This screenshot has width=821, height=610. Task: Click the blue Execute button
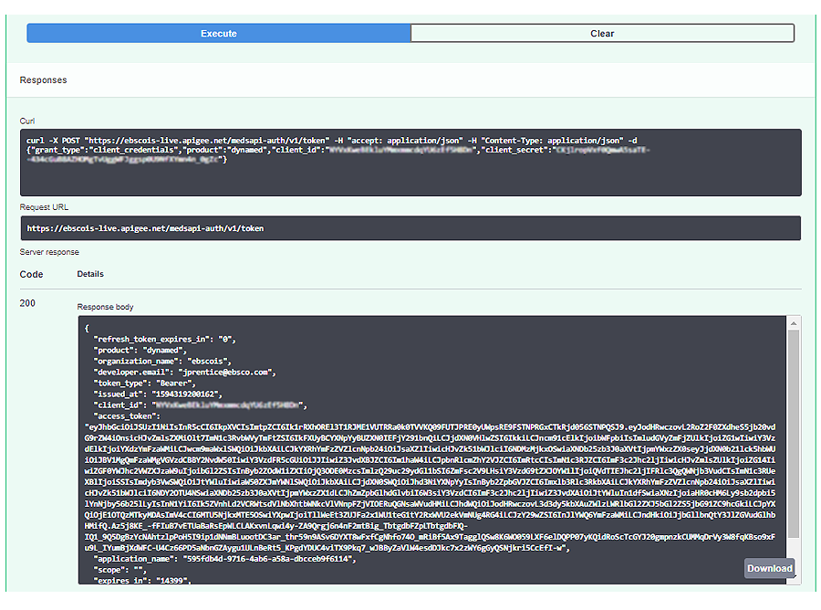pos(218,34)
